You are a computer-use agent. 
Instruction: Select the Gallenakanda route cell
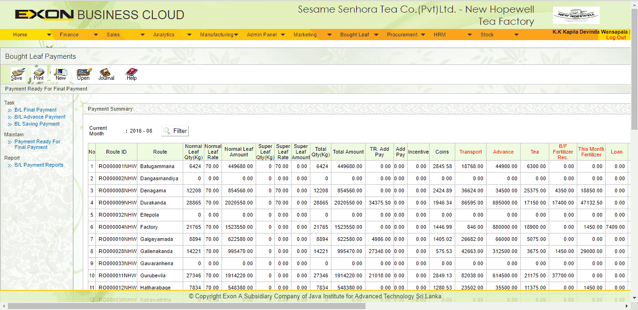click(160, 252)
